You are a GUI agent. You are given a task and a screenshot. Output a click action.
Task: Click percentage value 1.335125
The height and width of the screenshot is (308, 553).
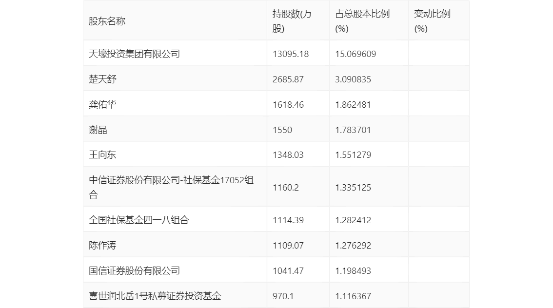(353, 188)
